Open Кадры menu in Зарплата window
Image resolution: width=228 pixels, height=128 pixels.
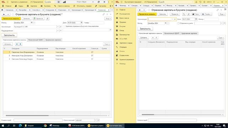[x=19, y=6]
